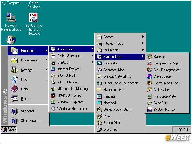Choose Shut Down... from the Start menu

pos(28,121)
